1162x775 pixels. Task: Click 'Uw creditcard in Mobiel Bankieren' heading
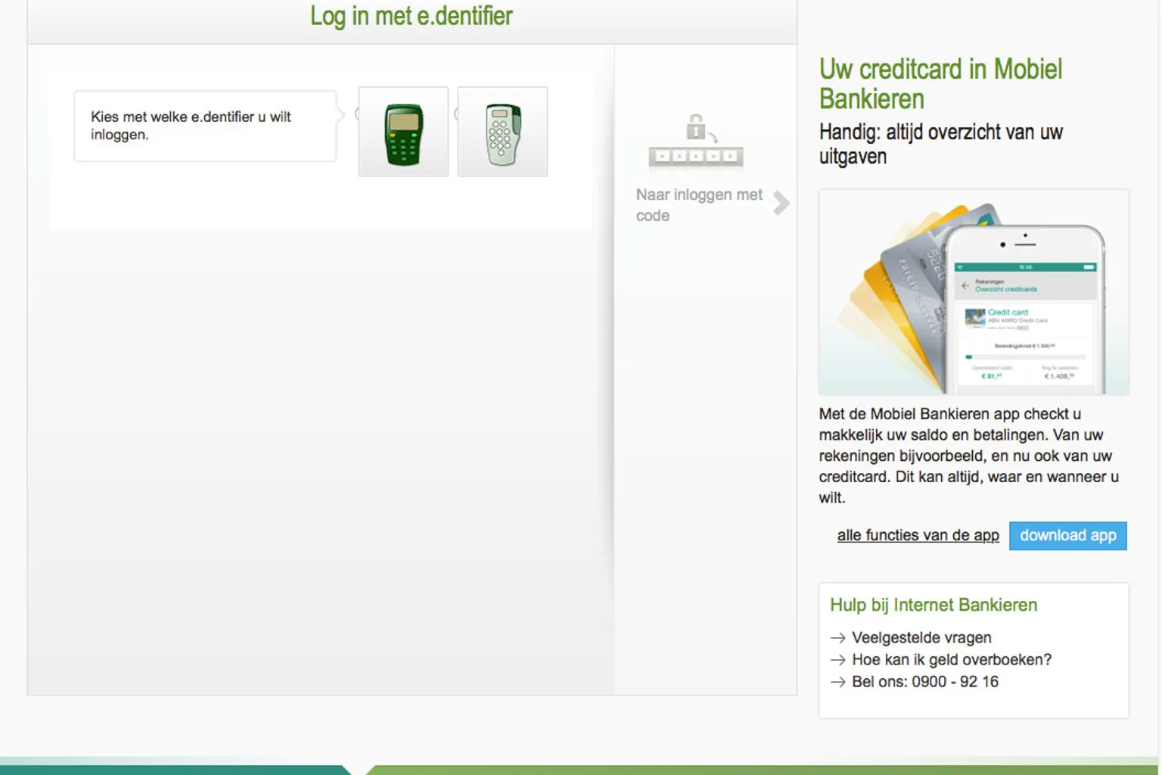[940, 83]
